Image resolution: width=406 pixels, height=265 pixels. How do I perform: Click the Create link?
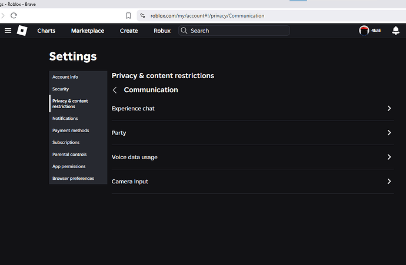[129, 31]
